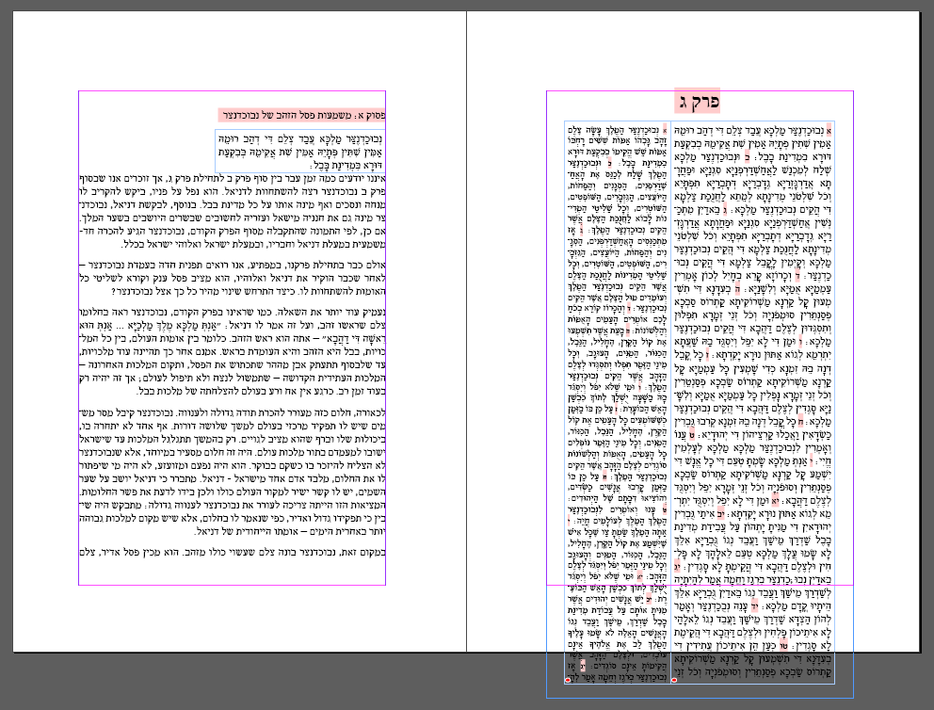Select the boxed verse quote on the left page
934x710 pixels.
coord(300,152)
